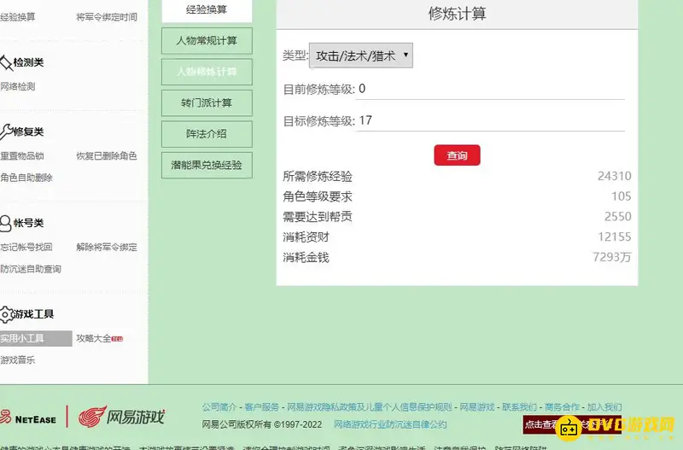Click the 所需修炼经验 label
This screenshot has width=683, height=450.
(x=318, y=177)
